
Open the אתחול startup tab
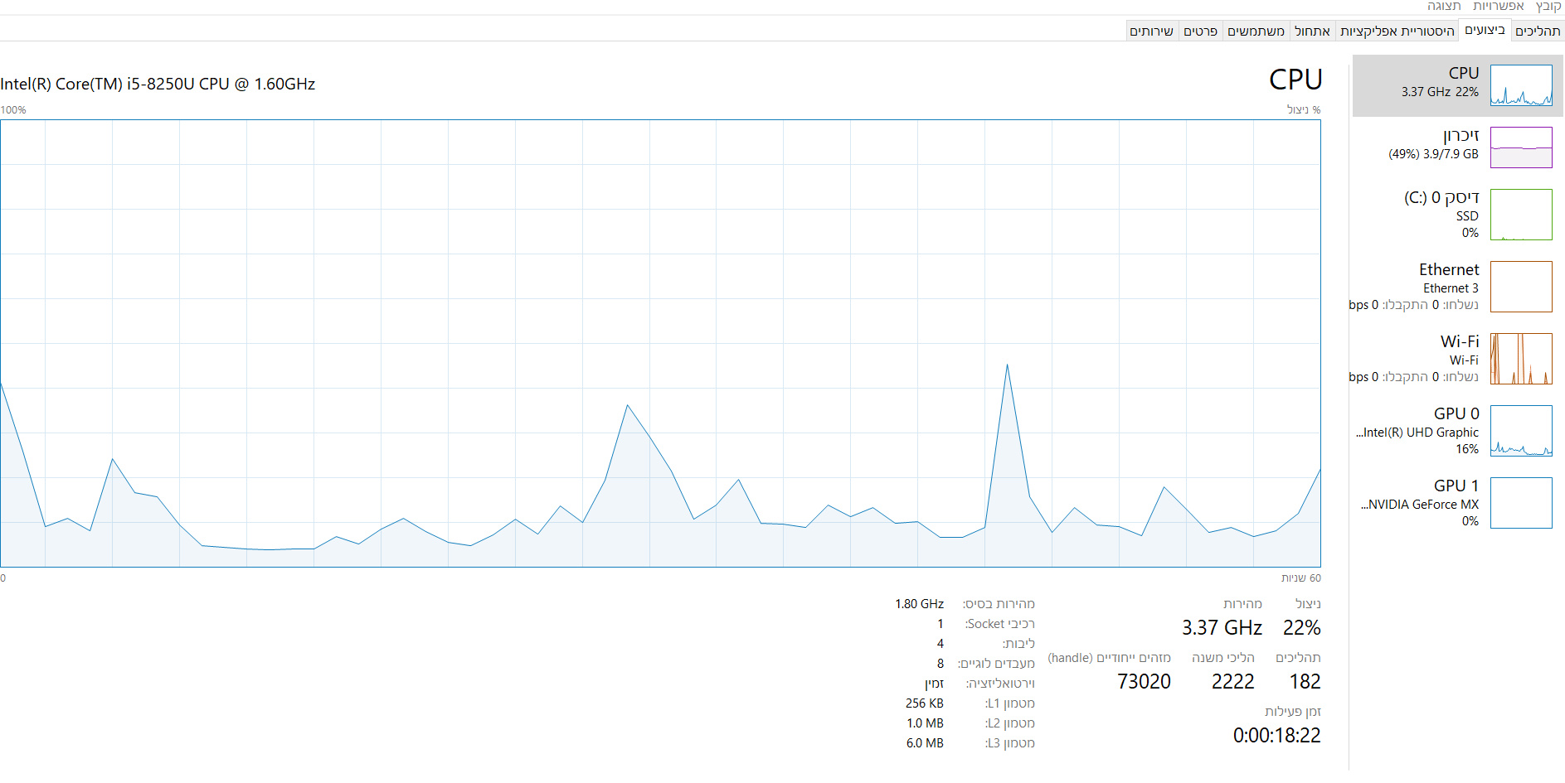(1312, 31)
